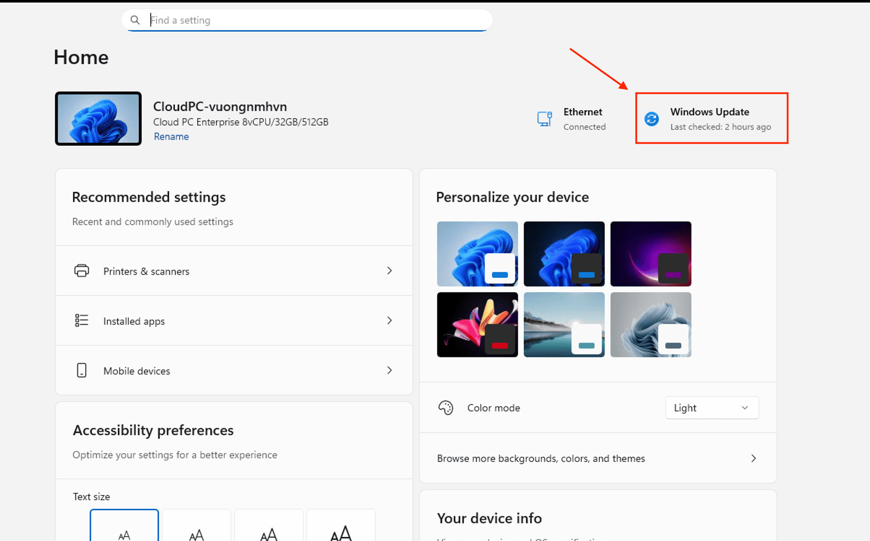870x541 pixels.
Task: Click the Installed apps list icon
Action: tap(82, 321)
